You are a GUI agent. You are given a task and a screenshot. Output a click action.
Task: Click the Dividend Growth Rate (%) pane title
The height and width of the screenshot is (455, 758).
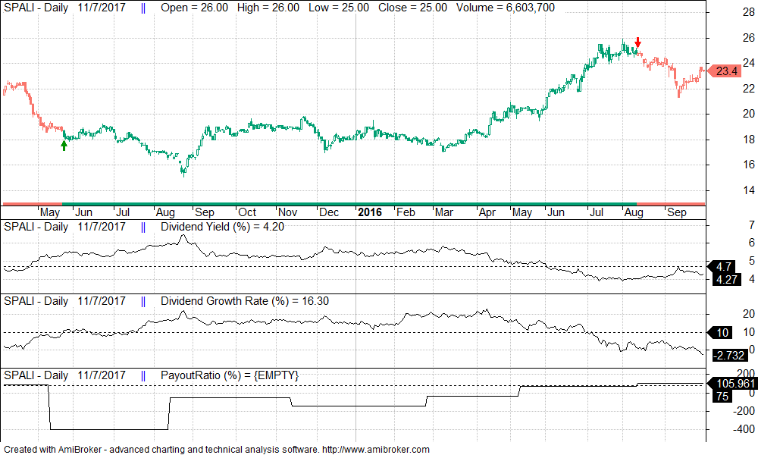click(x=245, y=301)
